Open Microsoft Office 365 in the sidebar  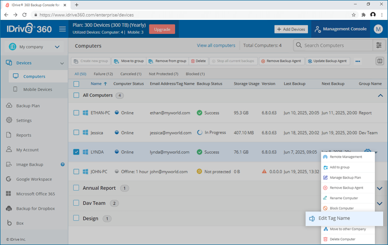[35, 194]
